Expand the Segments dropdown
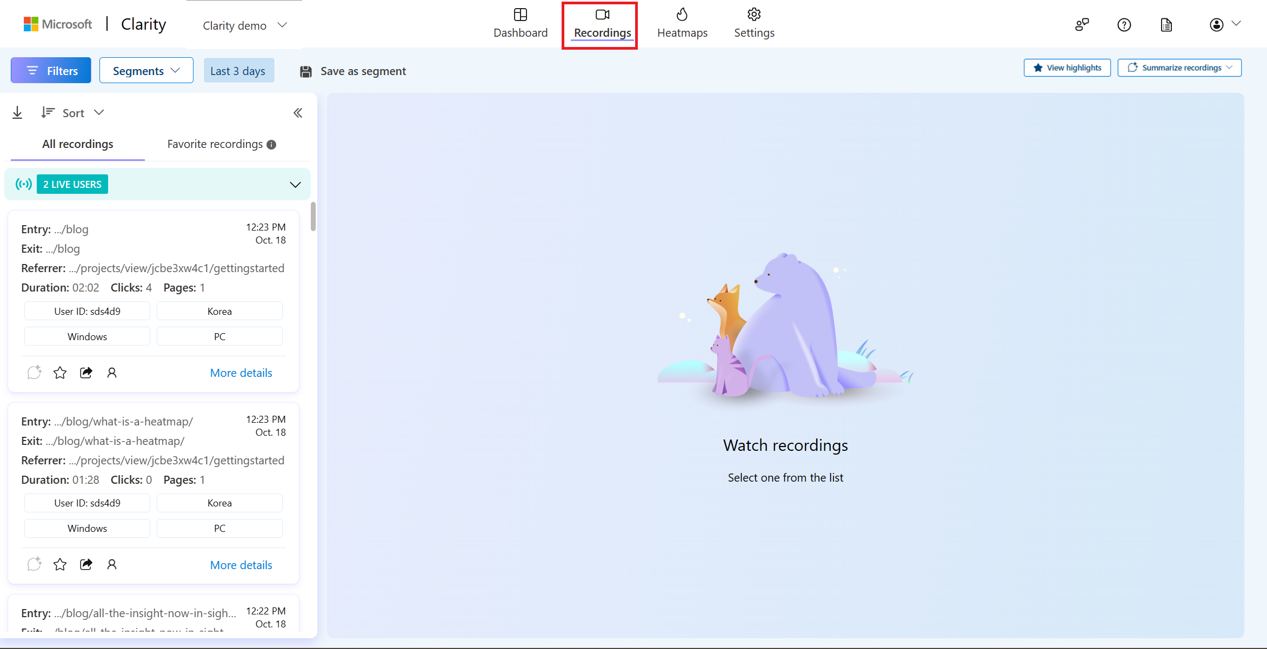The image size is (1267, 649). click(146, 70)
